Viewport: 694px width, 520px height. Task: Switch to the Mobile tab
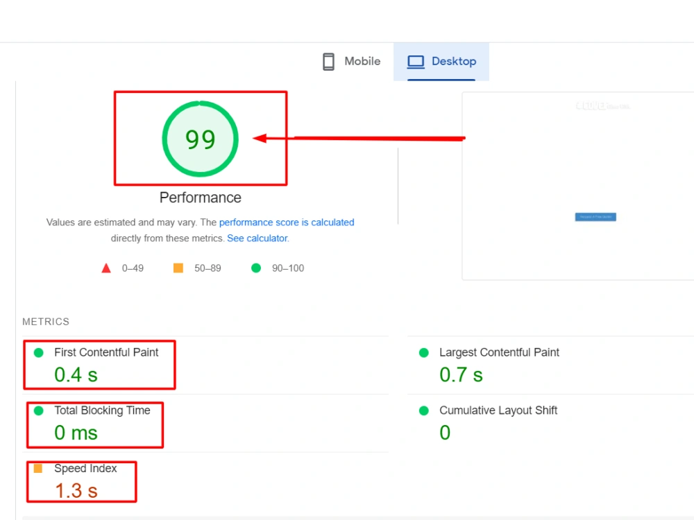coord(351,62)
